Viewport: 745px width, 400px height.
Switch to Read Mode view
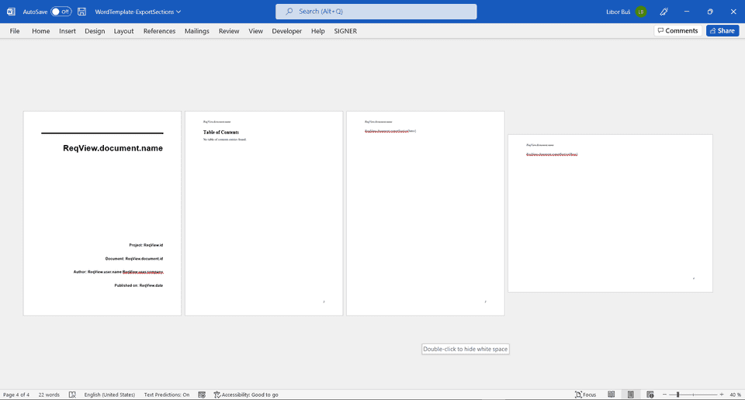tap(611, 395)
